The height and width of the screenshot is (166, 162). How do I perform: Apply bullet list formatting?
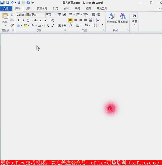[71, 15]
